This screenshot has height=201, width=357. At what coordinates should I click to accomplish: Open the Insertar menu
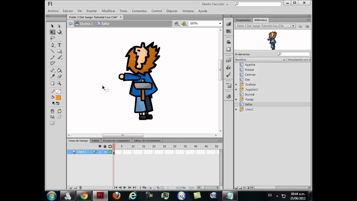tap(92, 11)
